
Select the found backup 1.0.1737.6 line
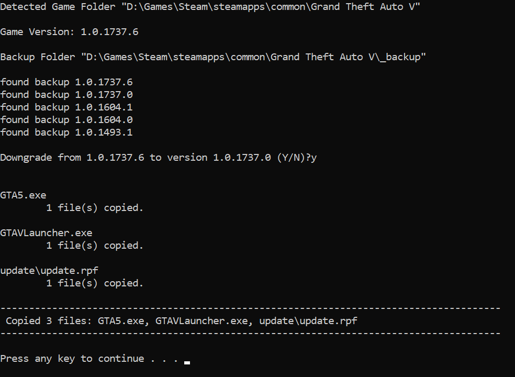[66, 82]
